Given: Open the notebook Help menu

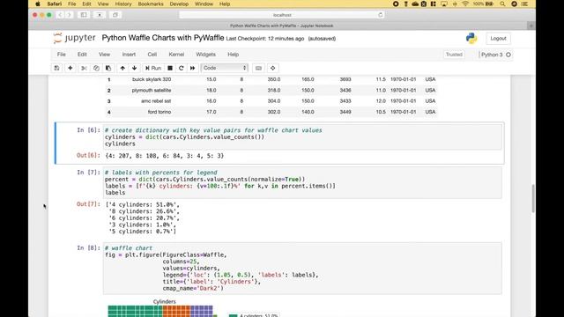Looking at the screenshot, I should coord(233,55).
